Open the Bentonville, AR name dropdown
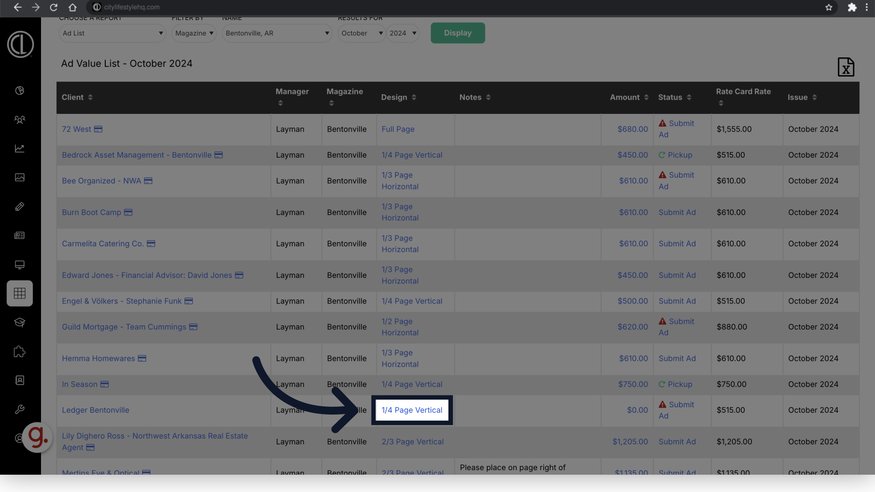The width and height of the screenshot is (875, 492). (x=277, y=33)
